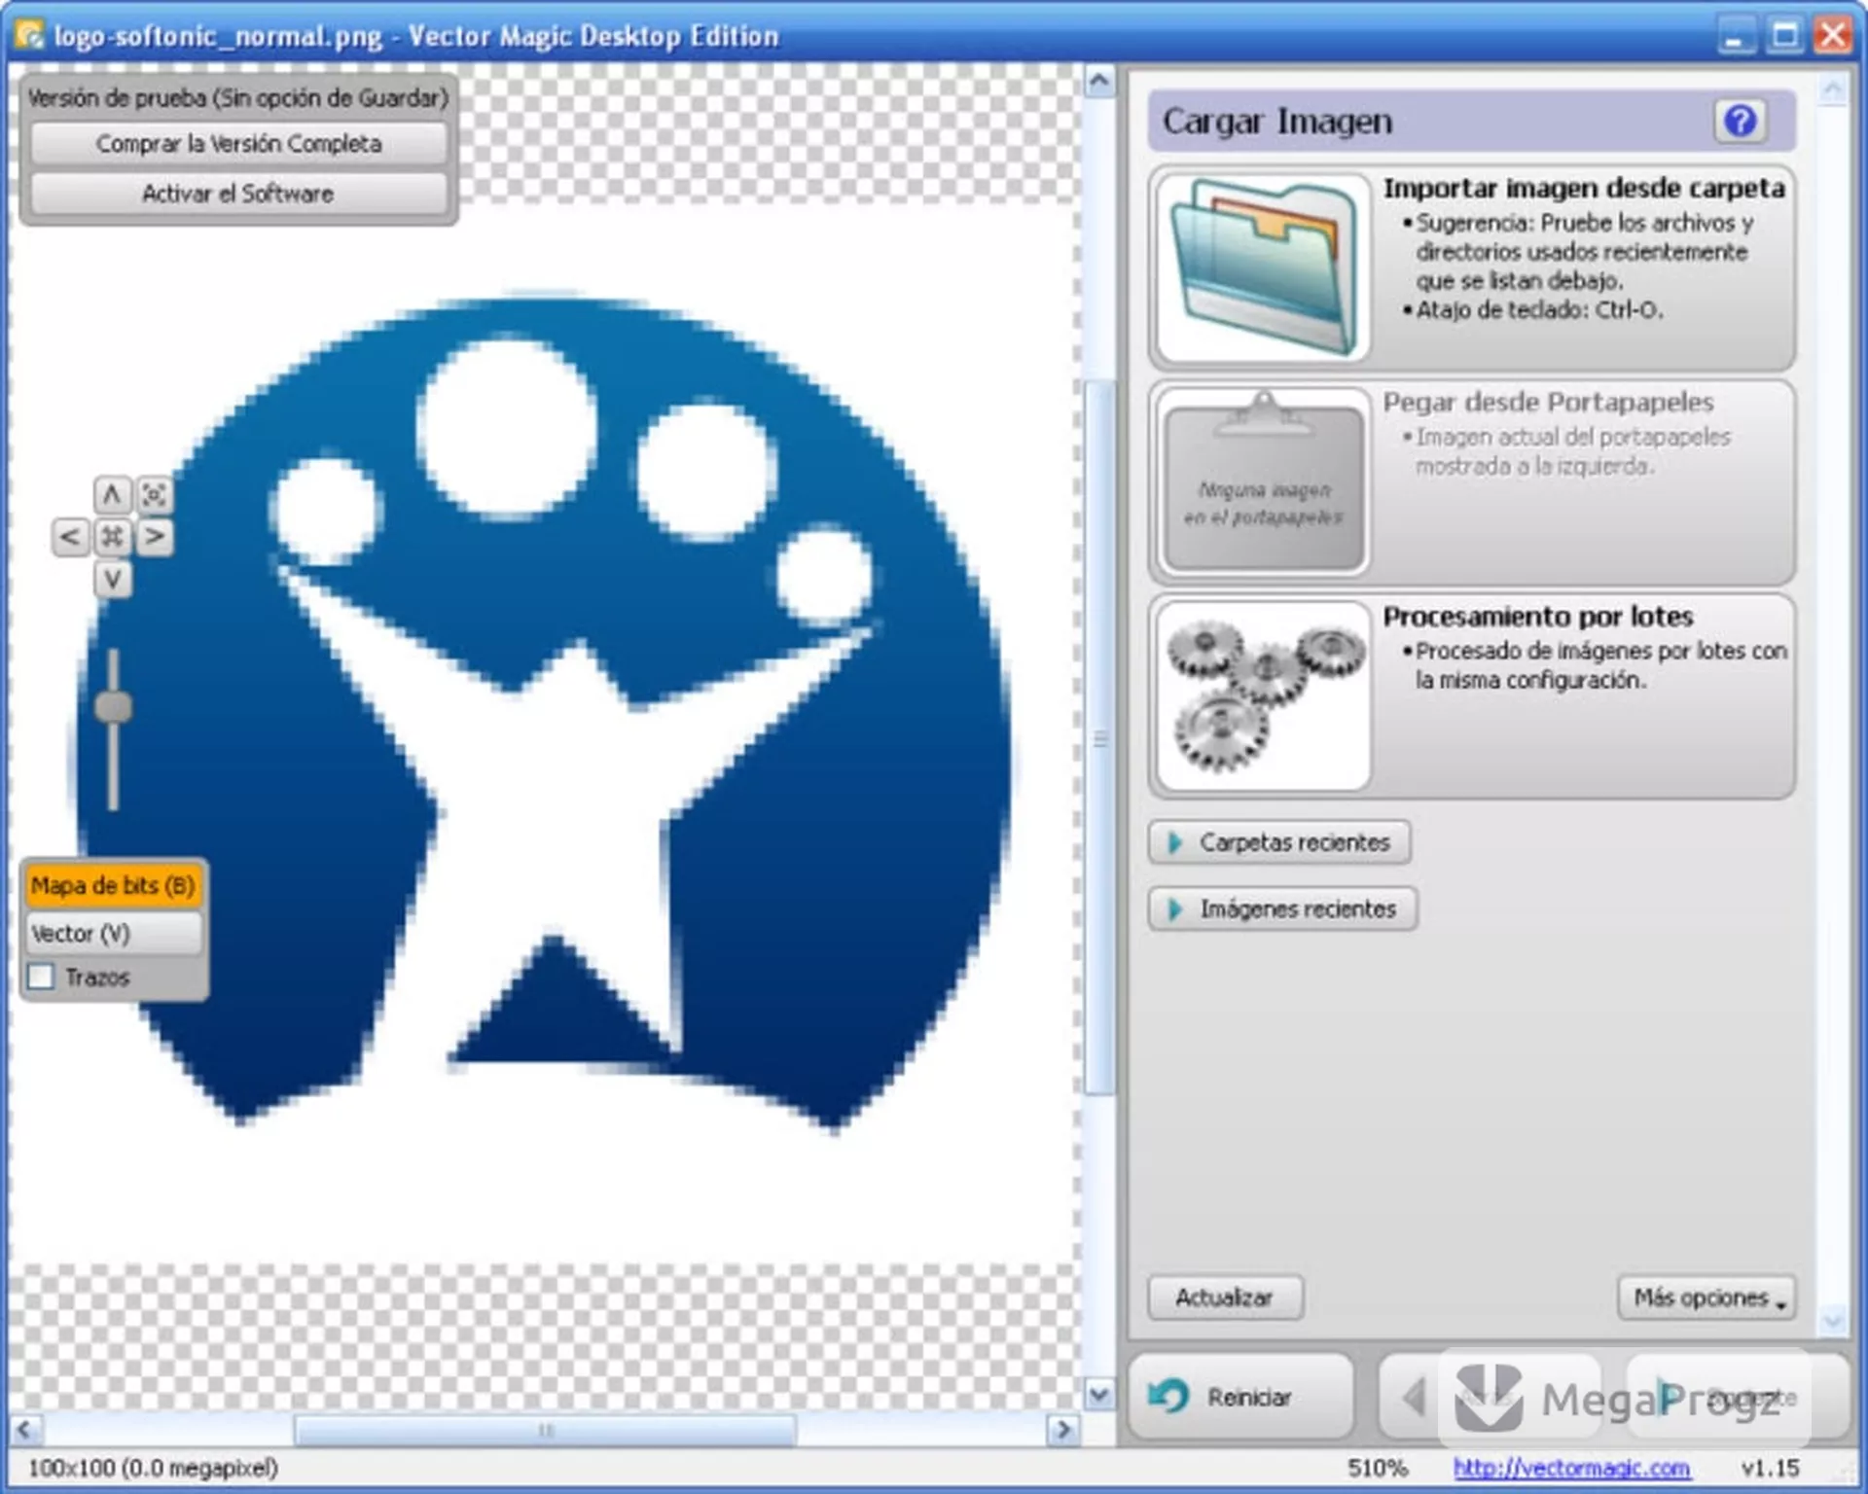The width and height of the screenshot is (1868, 1494).
Task: Click Activar el Software button
Action: (238, 194)
